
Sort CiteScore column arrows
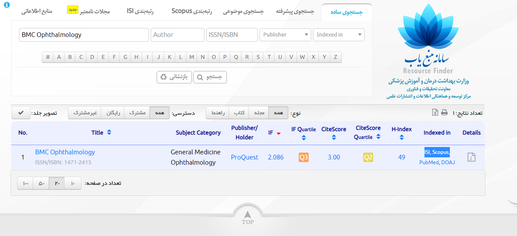(334, 138)
